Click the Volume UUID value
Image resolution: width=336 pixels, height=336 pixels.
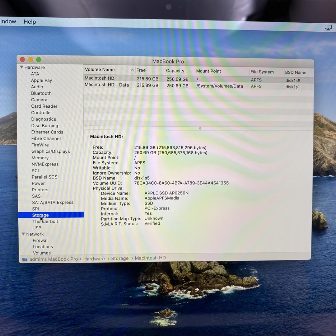click(181, 183)
